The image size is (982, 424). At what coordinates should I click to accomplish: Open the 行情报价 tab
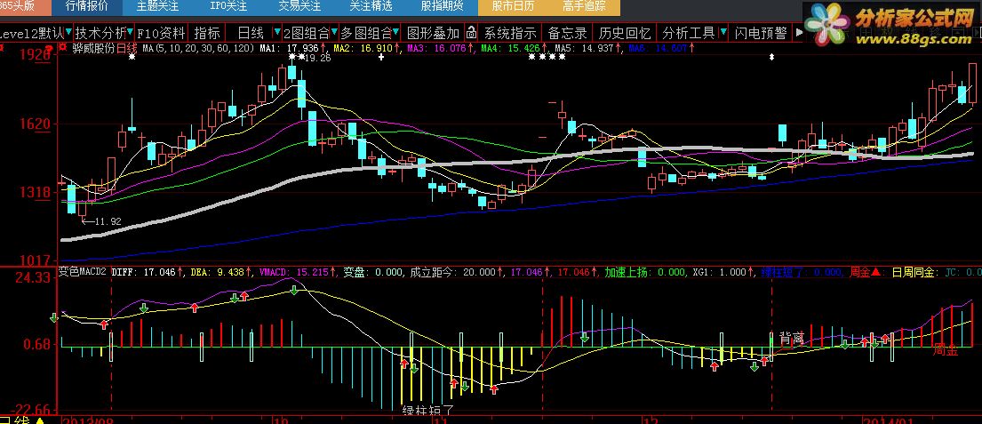tap(87, 7)
